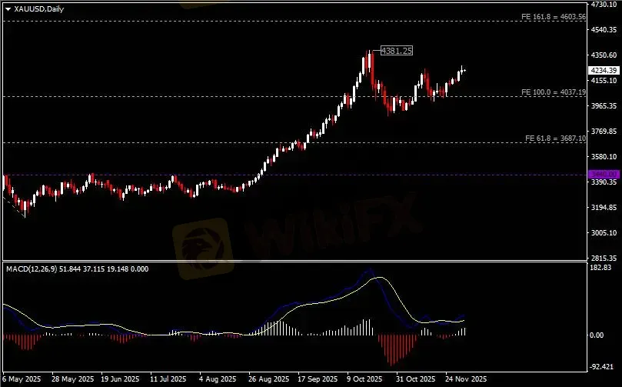Click the 4730.10 price scale value
The width and height of the screenshot is (622, 387).
604,5
